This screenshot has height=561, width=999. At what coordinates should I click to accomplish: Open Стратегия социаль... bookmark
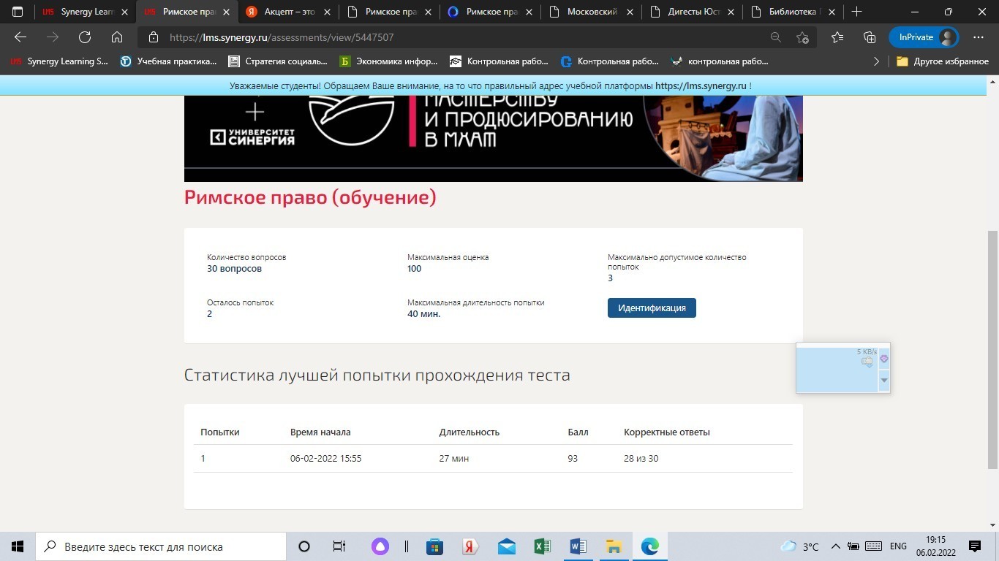pyautogui.click(x=278, y=61)
